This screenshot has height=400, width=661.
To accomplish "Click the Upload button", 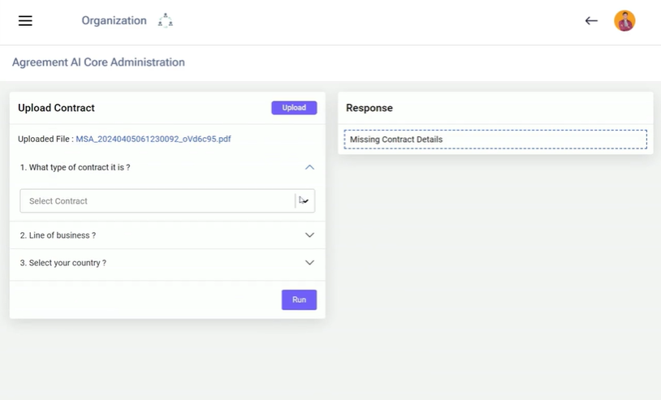I will [294, 108].
